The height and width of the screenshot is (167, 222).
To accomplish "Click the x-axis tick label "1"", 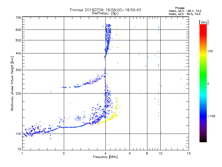I will point(22,153).
